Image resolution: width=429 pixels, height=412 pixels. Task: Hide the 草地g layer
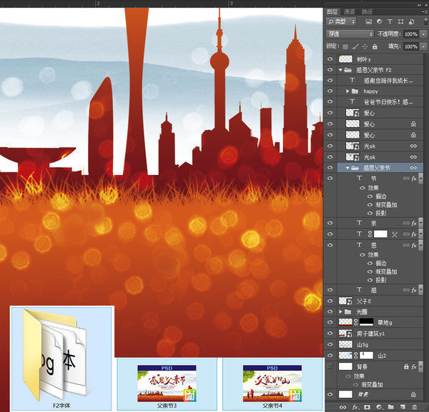(330, 322)
